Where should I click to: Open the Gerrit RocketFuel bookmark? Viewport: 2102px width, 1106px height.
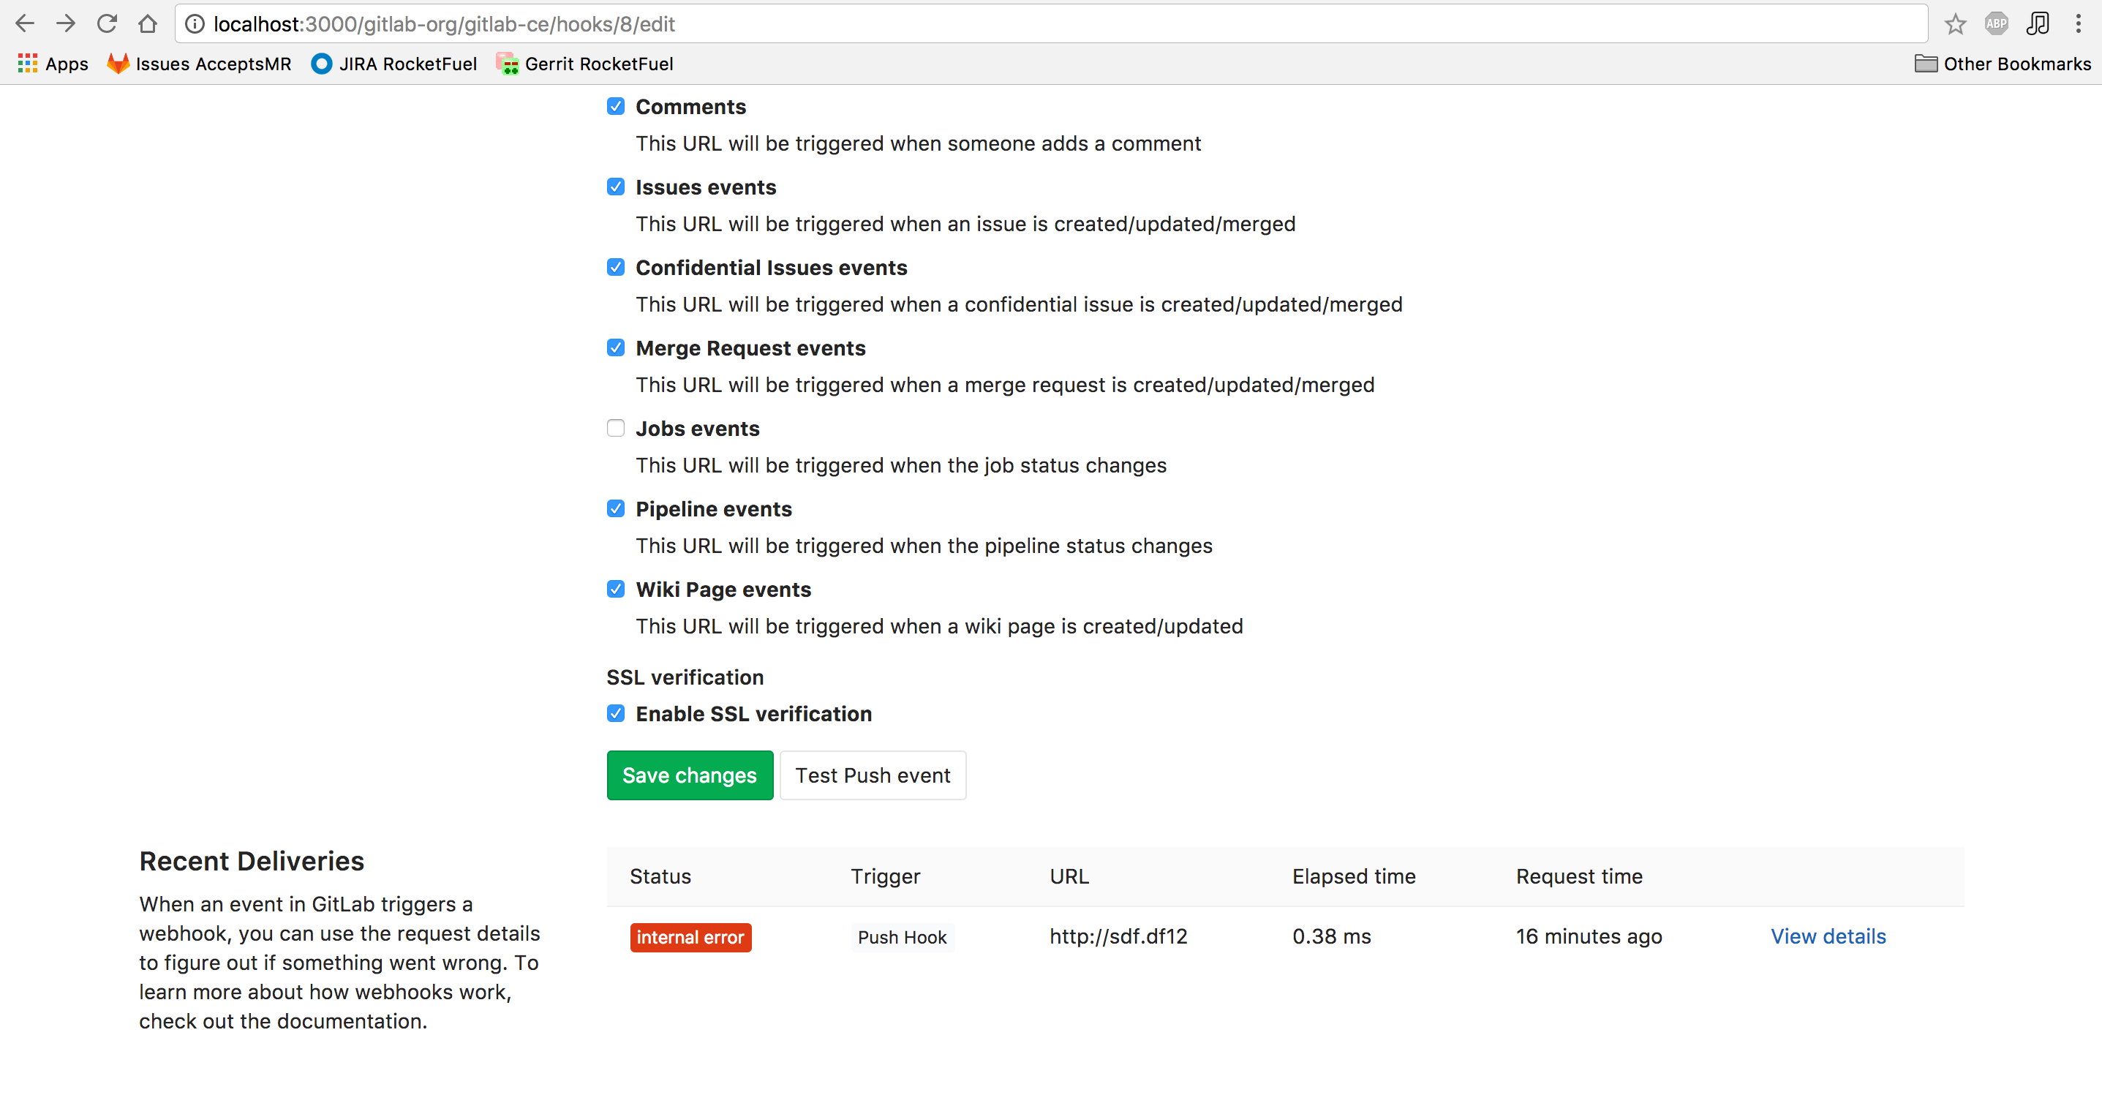585,64
